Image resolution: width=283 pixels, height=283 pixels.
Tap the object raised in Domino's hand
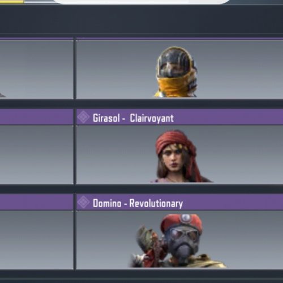pos(145,235)
